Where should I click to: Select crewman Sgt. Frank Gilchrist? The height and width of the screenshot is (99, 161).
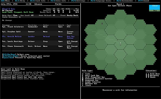point(13,27)
